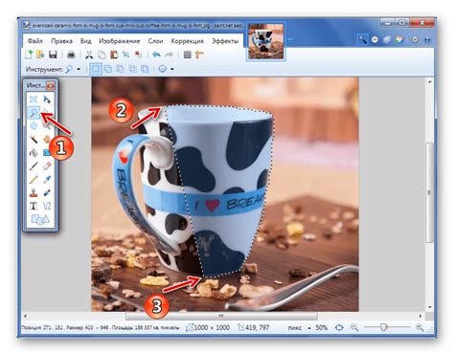Click the Print toolbar icon
Image resolution: width=454 pixels, height=355 pixels.
point(71,55)
